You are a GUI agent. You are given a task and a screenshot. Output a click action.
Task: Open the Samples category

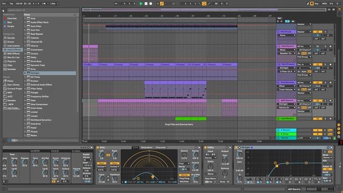tap(11, 69)
